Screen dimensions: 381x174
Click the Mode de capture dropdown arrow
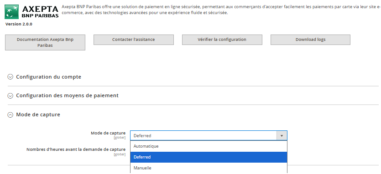pyautogui.click(x=282, y=136)
